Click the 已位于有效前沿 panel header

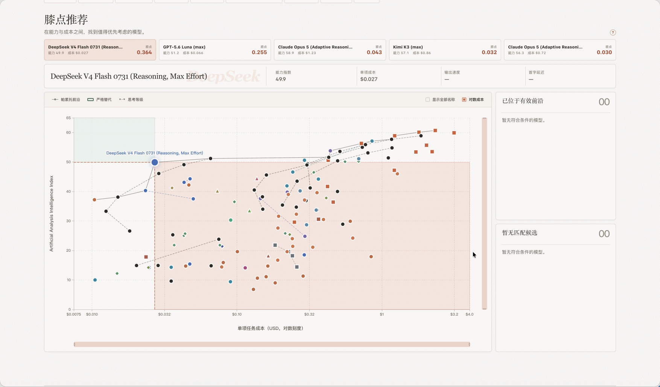pos(523,101)
